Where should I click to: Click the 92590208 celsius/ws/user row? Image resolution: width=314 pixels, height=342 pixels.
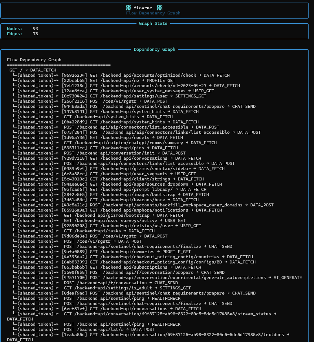click(x=107, y=226)
